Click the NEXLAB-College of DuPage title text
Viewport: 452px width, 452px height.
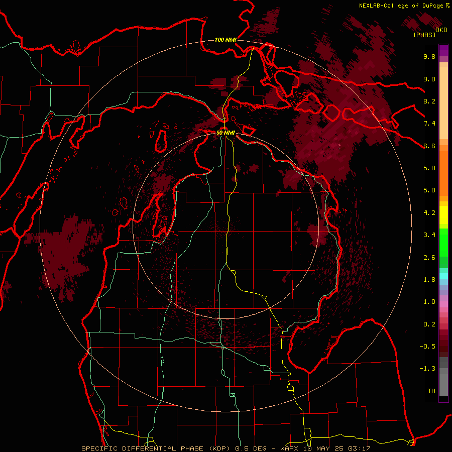(x=402, y=6)
